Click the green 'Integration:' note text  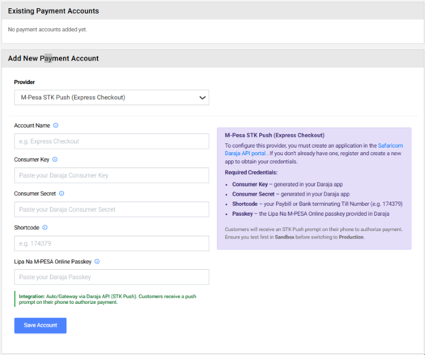[x=108, y=299]
